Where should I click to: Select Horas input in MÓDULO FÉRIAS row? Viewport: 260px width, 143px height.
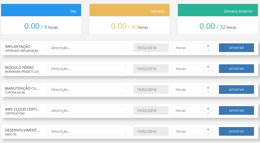point(188,68)
